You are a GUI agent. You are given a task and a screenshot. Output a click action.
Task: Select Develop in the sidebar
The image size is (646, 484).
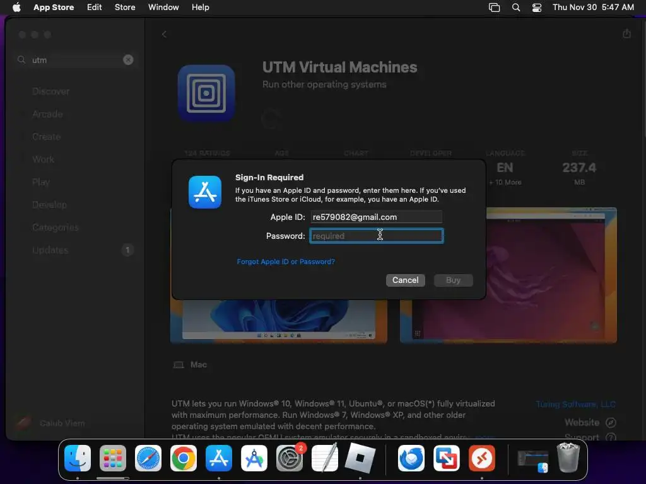tap(49, 205)
